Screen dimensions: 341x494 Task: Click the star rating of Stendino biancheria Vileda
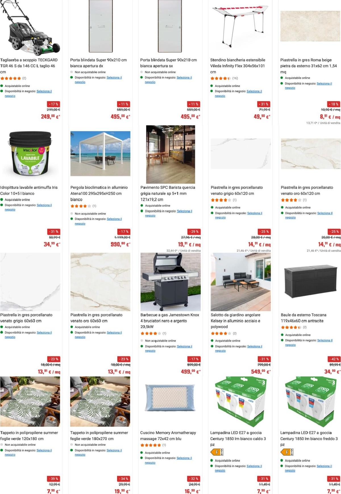coord(221,78)
